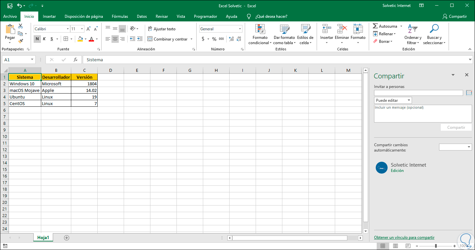Image resolution: width=475 pixels, height=250 pixels.
Task: Switch to the Fórmulas ribbon tab
Action: pyautogui.click(x=120, y=16)
